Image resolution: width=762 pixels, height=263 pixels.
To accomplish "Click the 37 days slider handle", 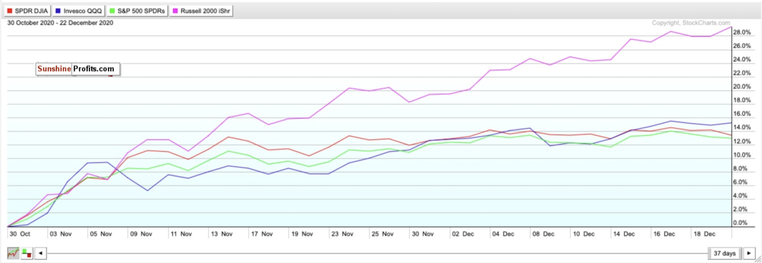I will pyautogui.click(x=725, y=253).
